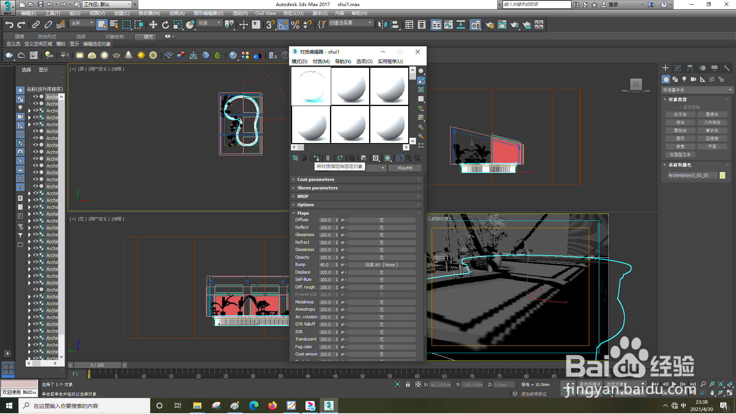Expand the Coat parameters rollout

(315, 179)
